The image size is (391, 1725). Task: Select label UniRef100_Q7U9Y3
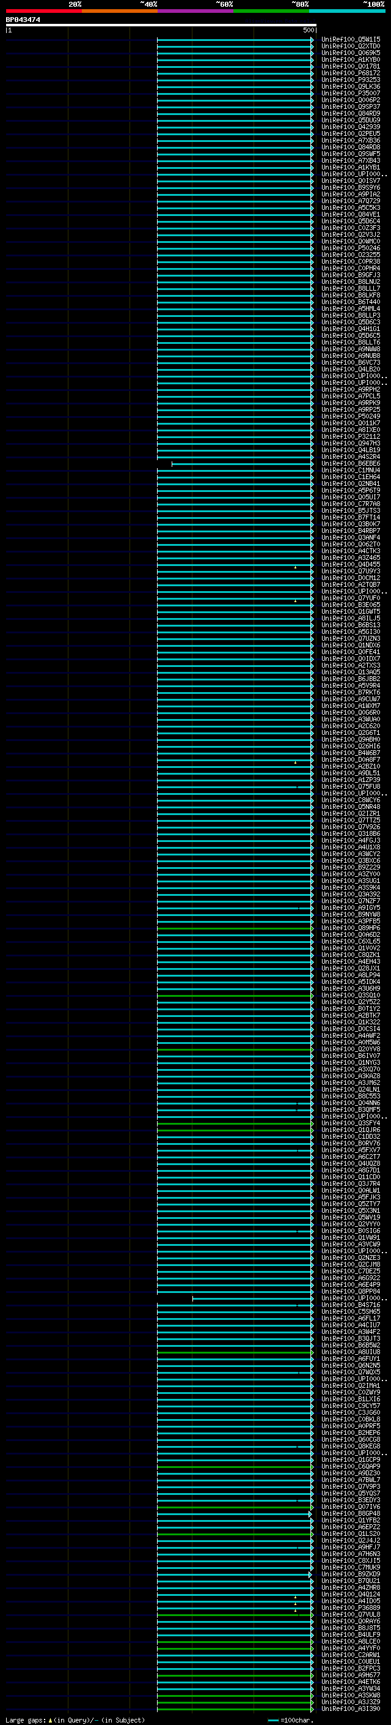click(351, 571)
